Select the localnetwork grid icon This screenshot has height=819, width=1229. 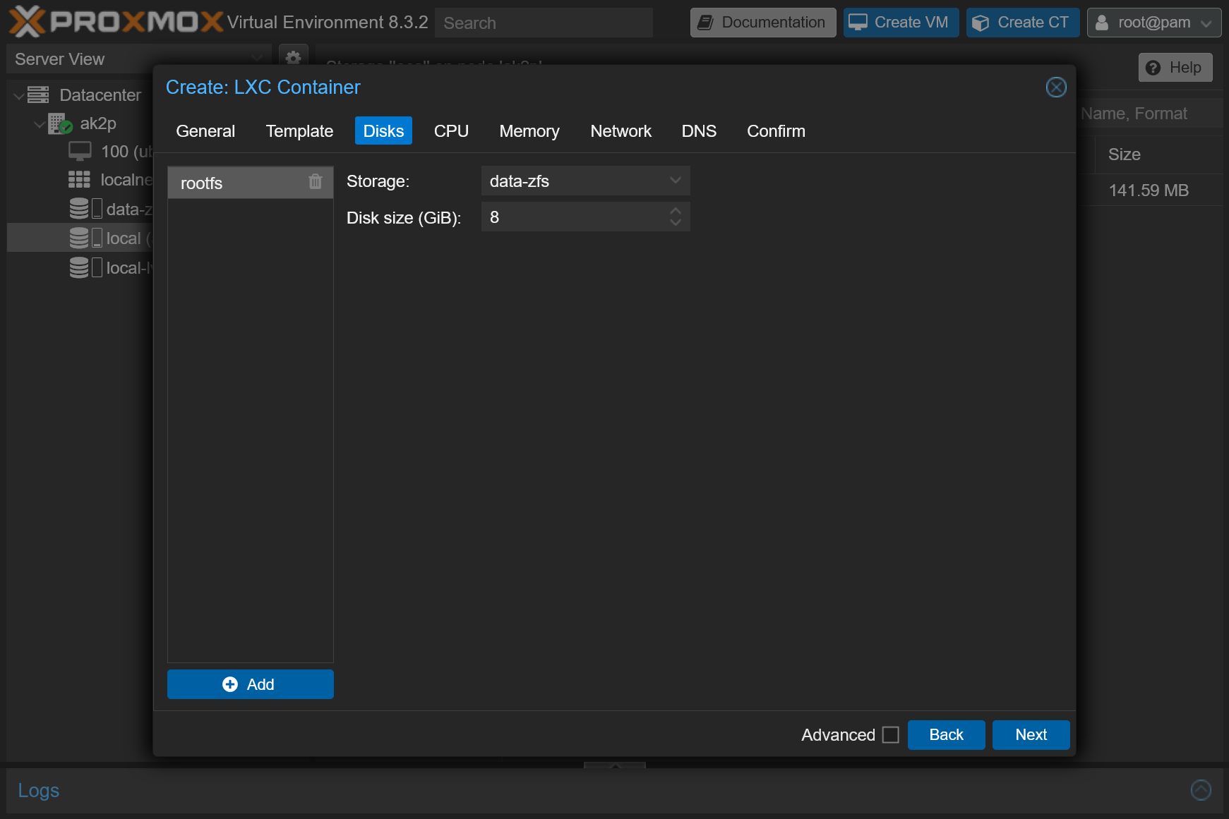coord(79,180)
